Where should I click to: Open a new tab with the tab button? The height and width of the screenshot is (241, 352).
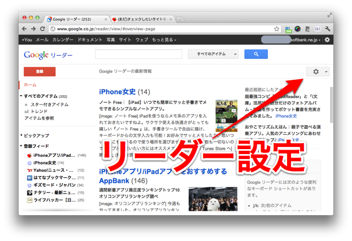pyautogui.click(x=180, y=19)
